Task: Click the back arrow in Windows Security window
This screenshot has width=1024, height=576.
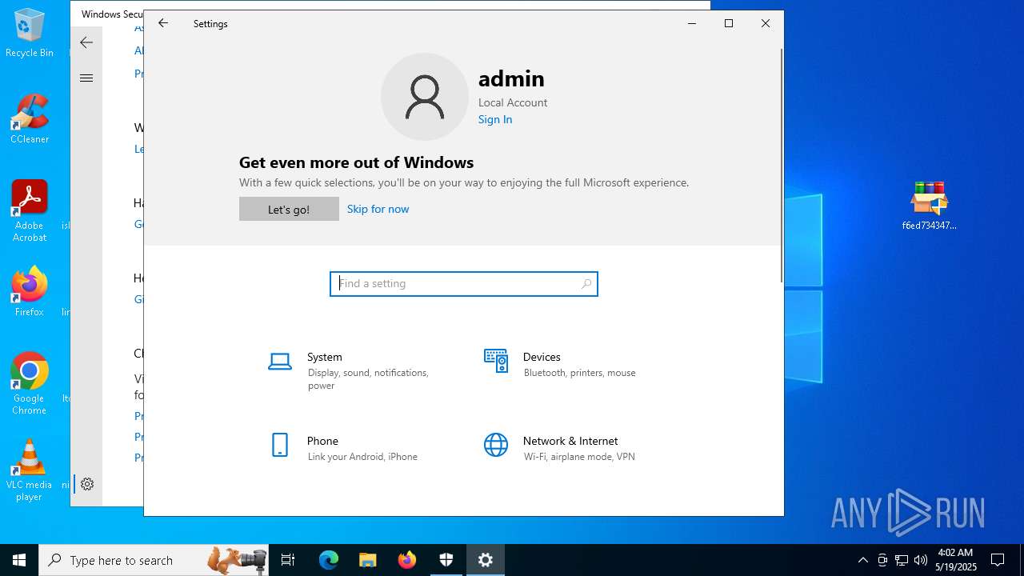Action: (x=86, y=42)
